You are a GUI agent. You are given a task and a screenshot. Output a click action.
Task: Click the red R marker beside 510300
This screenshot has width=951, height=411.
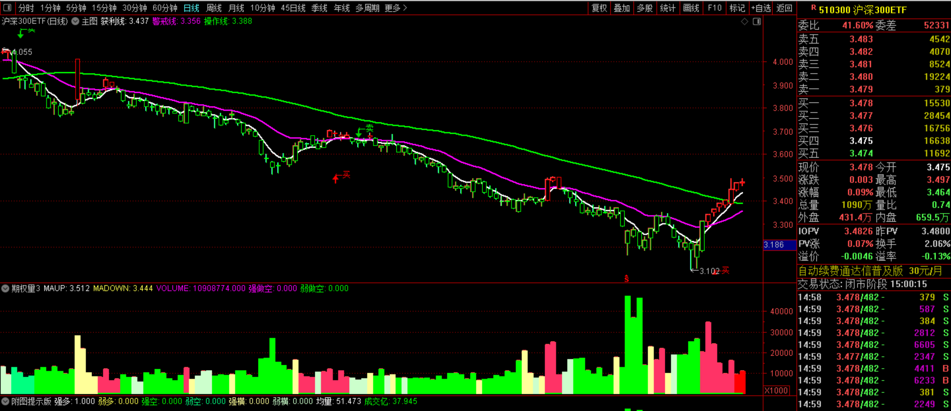[813, 8]
